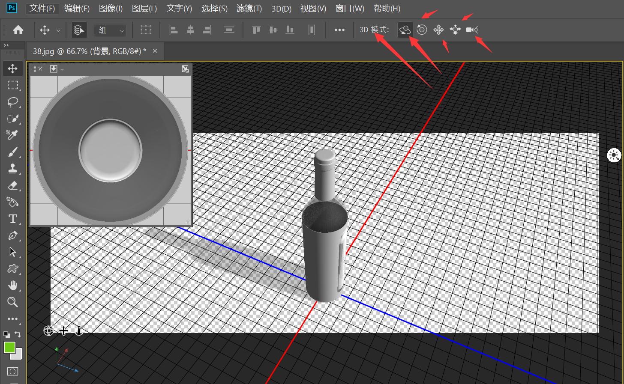The image size is (624, 384).
Task: Toggle Quick Mask mode
Action: [12, 371]
